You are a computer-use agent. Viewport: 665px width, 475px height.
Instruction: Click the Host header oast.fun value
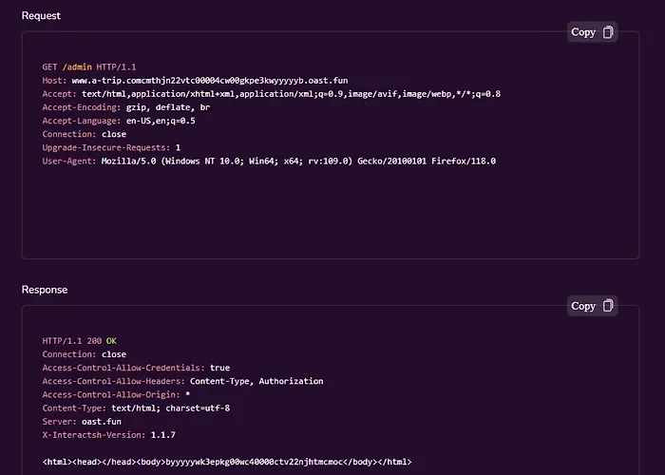point(210,81)
